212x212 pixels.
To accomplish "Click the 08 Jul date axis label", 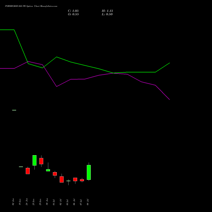I will click(88, 202).
